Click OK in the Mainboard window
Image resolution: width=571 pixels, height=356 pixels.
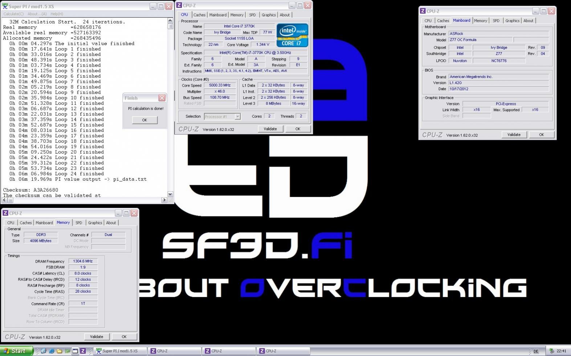point(541,135)
